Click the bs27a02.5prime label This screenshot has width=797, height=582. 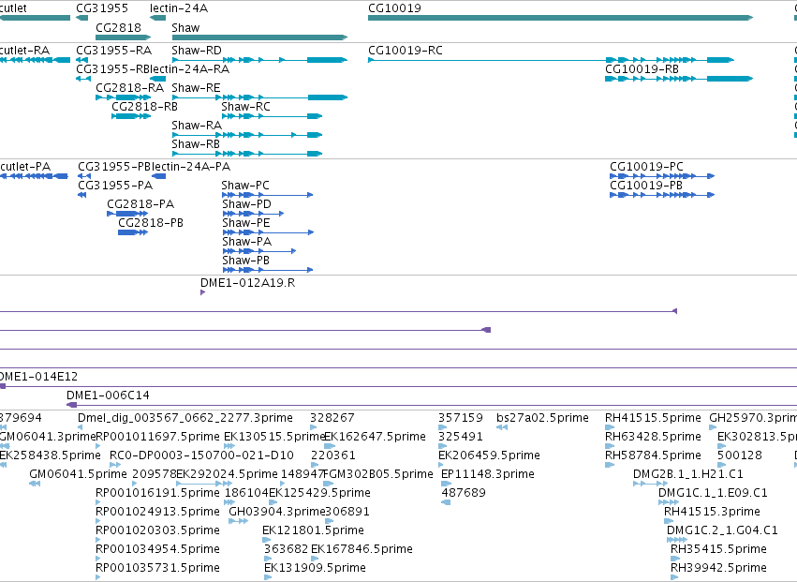click(x=542, y=418)
